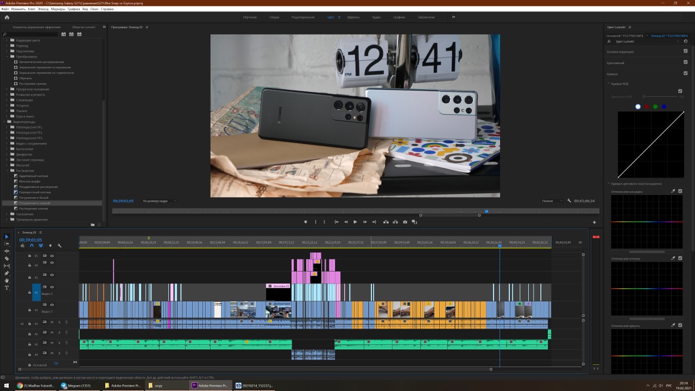695x391 pixels.
Task: Click monitor Button Editor plus icon
Action: point(594,222)
